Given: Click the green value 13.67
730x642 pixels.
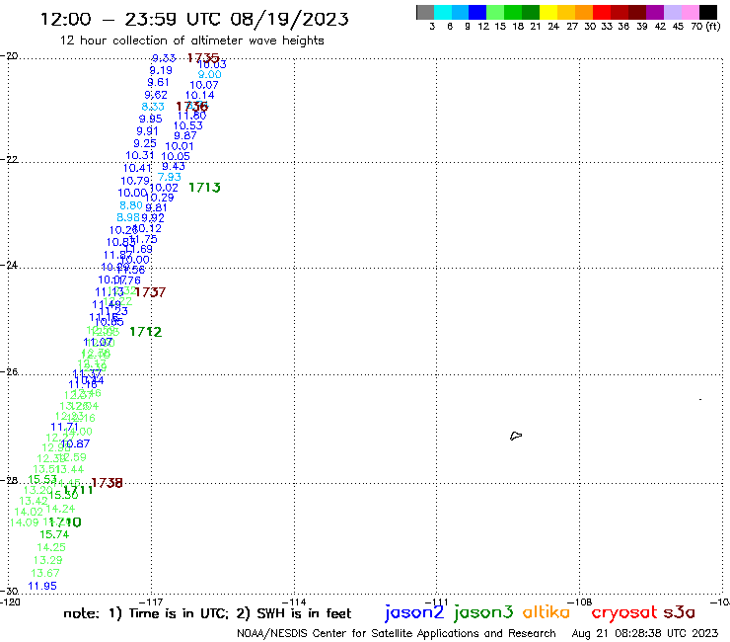Looking at the screenshot, I should coord(45,573).
